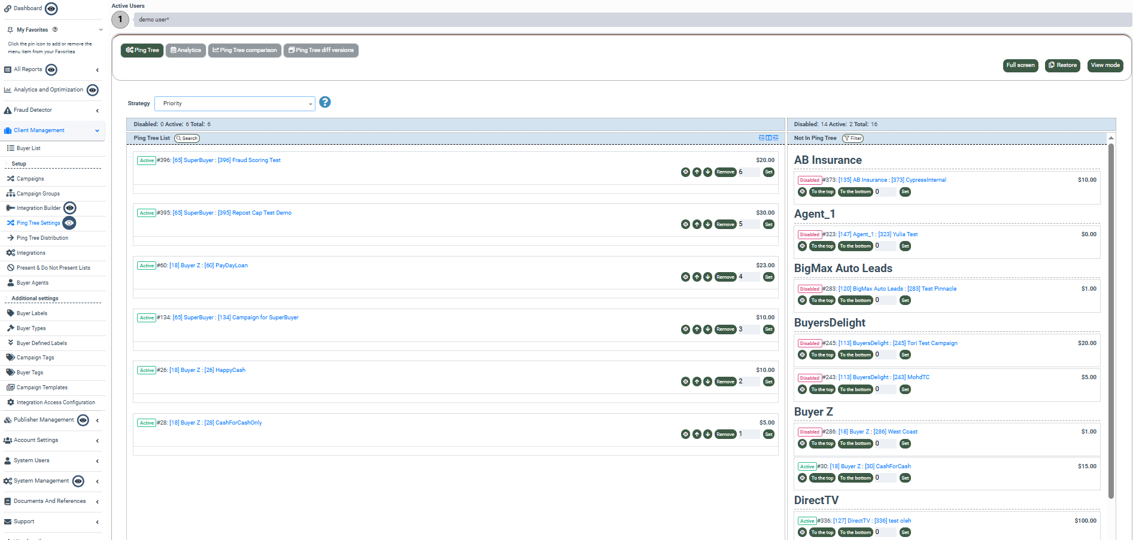Open Search in the Ping Tree List header
This screenshot has width=1133, height=540.
click(x=187, y=138)
